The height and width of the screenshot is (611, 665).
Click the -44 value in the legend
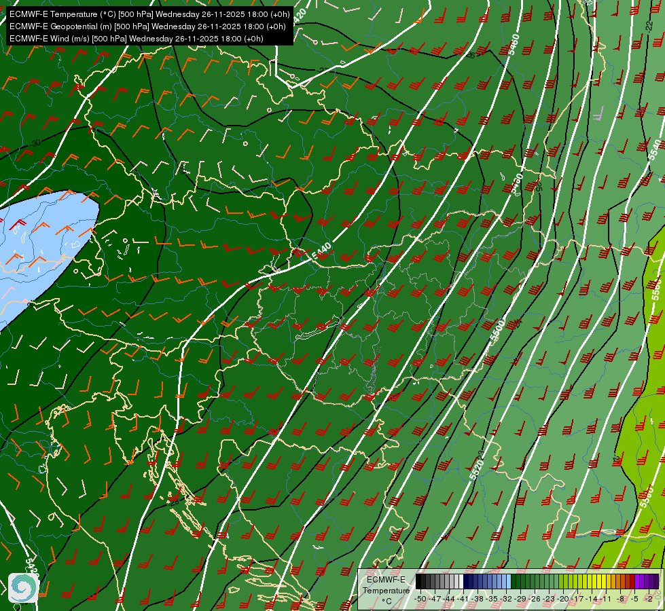click(x=449, y=599)
